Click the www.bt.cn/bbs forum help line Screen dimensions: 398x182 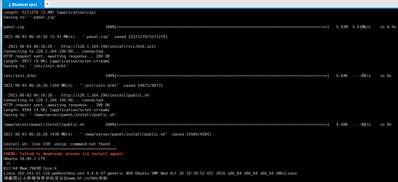[55, 178]
